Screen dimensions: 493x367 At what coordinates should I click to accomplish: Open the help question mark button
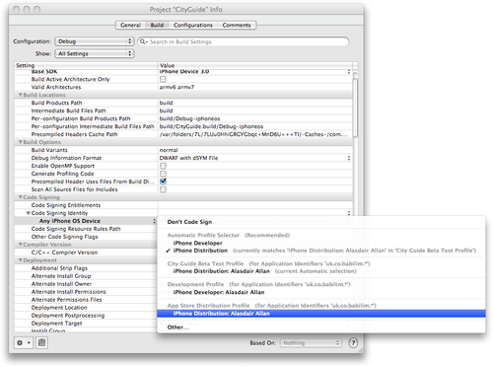click(x=353, y=343)
